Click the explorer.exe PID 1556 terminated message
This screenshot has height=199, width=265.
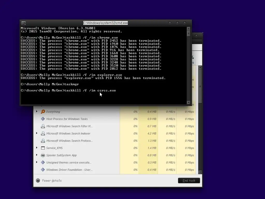point(93,78)
